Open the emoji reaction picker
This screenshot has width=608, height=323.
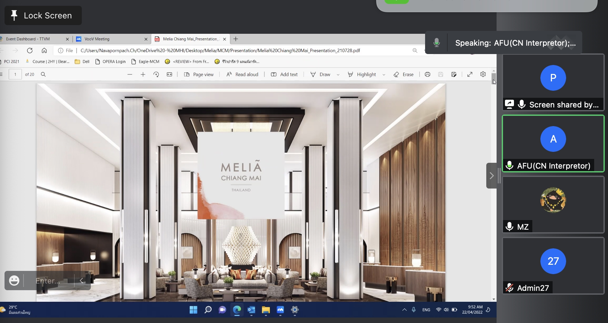tap(14, 281)
